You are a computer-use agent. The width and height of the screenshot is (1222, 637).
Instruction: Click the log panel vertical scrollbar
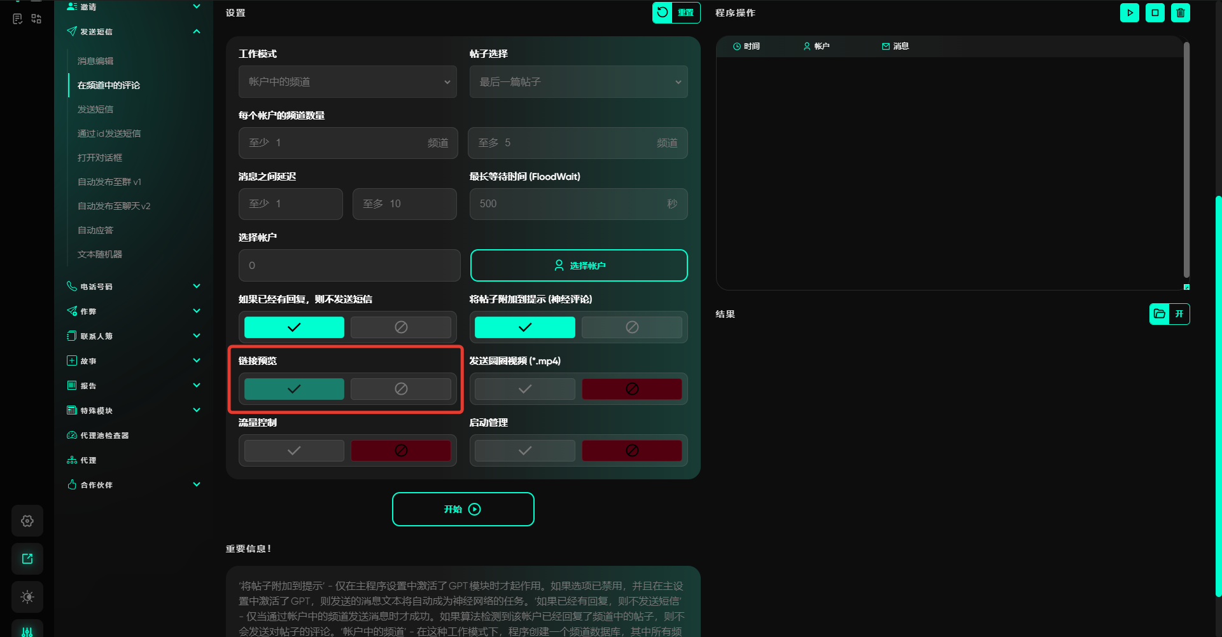click(1186, 159)
